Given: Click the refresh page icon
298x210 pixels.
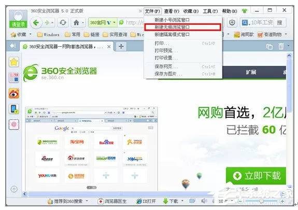Looking at the screenshot, I should [63, 23].
